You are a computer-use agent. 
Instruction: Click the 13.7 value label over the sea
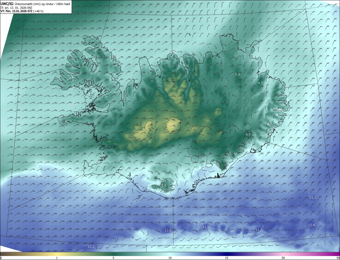tap(258, 230)
